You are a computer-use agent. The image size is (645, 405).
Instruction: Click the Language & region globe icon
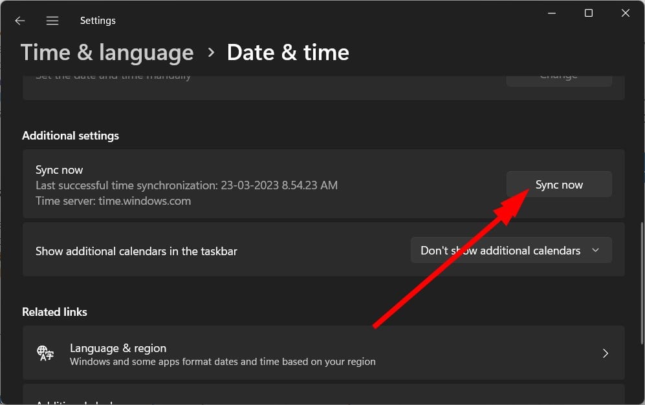45,353
